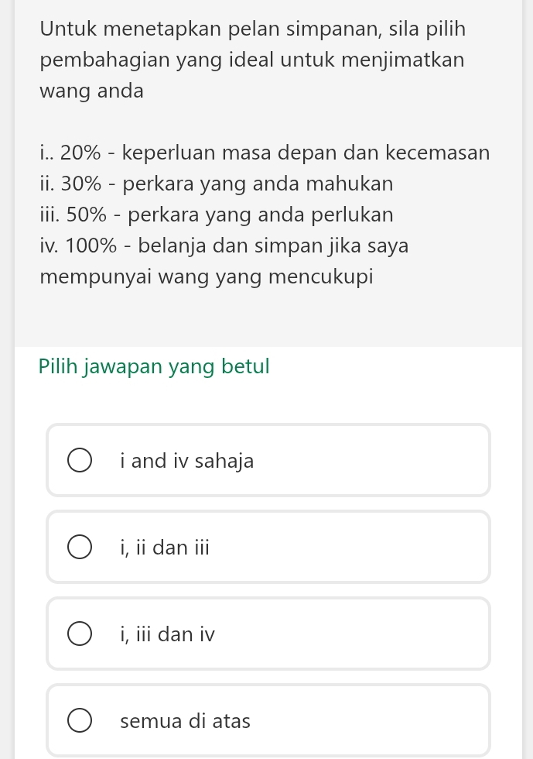The width and height of the screenshot is (533, 759).
Task: Click statement i about 20% keperluan masa depan
Action: click(264, 153)
